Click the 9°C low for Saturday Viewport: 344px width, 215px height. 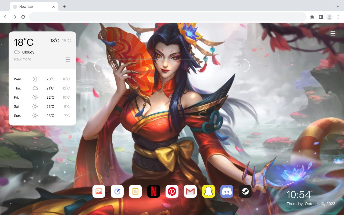point(67,107)
